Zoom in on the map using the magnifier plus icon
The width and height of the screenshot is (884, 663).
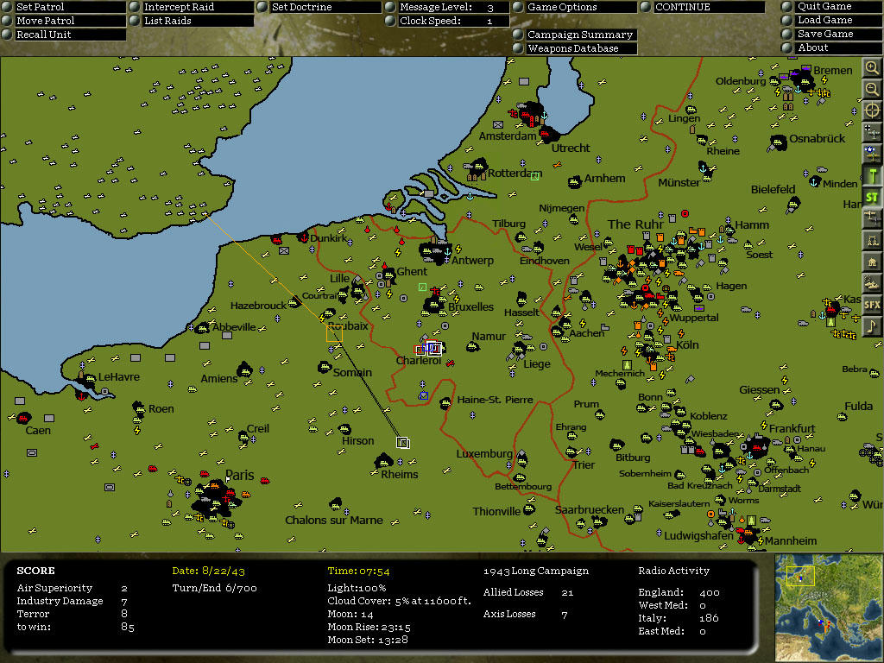point(872,68)
